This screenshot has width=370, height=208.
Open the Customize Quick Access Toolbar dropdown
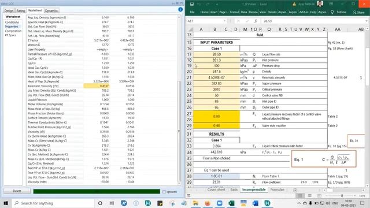(x=217, y=4)
